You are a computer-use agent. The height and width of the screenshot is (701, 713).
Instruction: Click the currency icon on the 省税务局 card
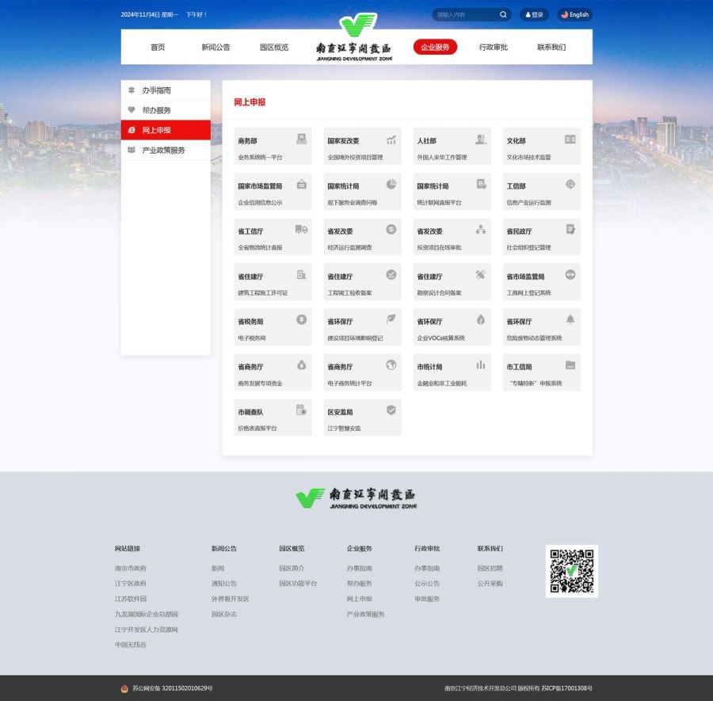301,319
